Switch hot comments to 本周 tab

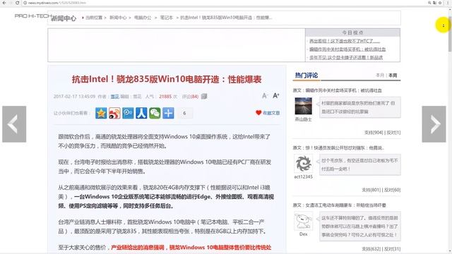click(x=393, y=75)
